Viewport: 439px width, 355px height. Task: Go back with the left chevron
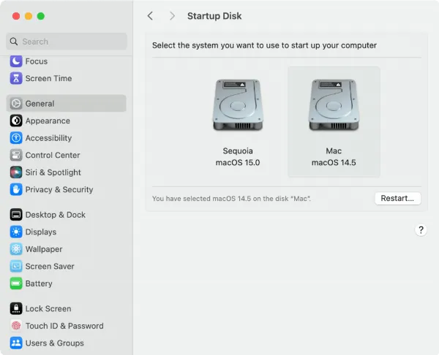[x=150, y=15]
